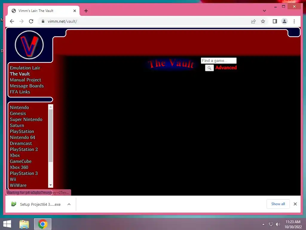Select the Xbox 360 system
This screenshot has width=306, height=230.
pos(19,167)
